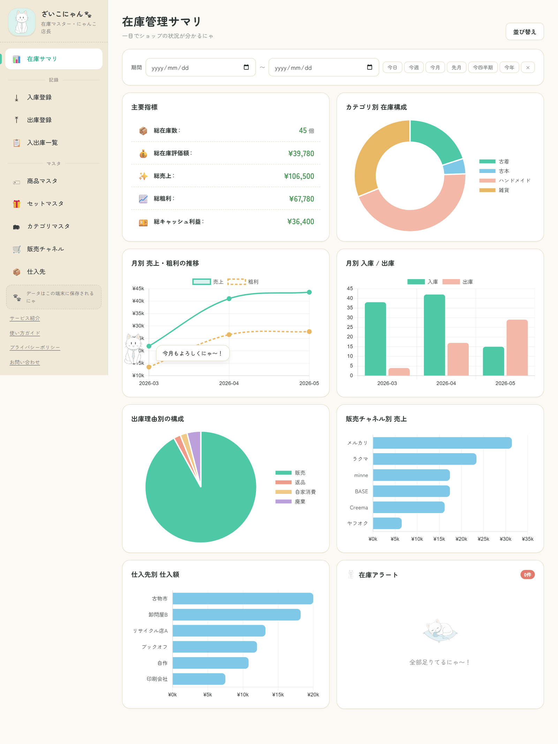Open 在庫サマリ in the sidebar
Viewport: 558px width, 744px height.
[54, 59]
